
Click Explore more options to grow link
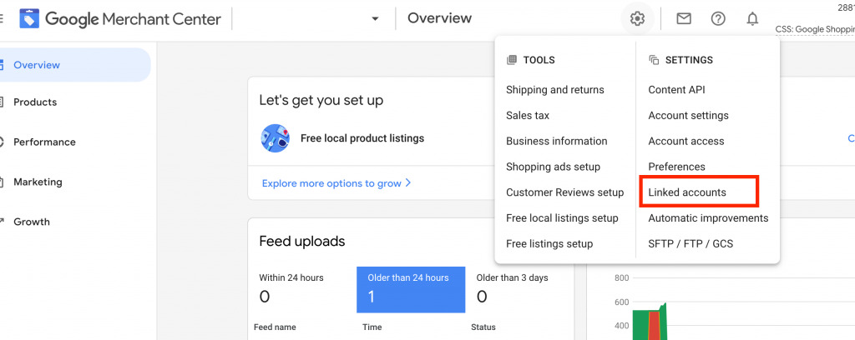point(336,182)
